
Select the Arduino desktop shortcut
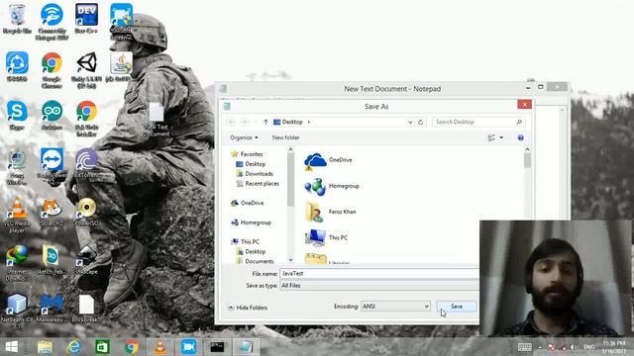(x=52, y=115)
